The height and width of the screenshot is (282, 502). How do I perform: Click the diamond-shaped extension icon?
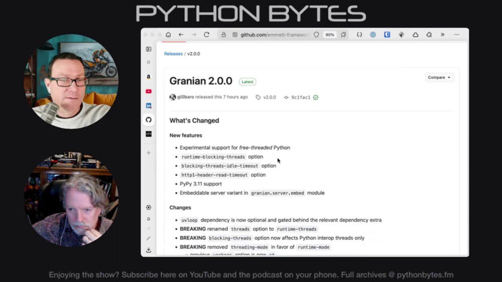click(401, 35)
